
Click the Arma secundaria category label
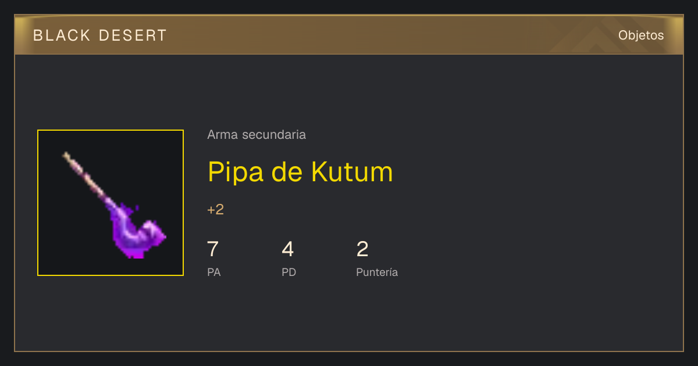(257, 135)
